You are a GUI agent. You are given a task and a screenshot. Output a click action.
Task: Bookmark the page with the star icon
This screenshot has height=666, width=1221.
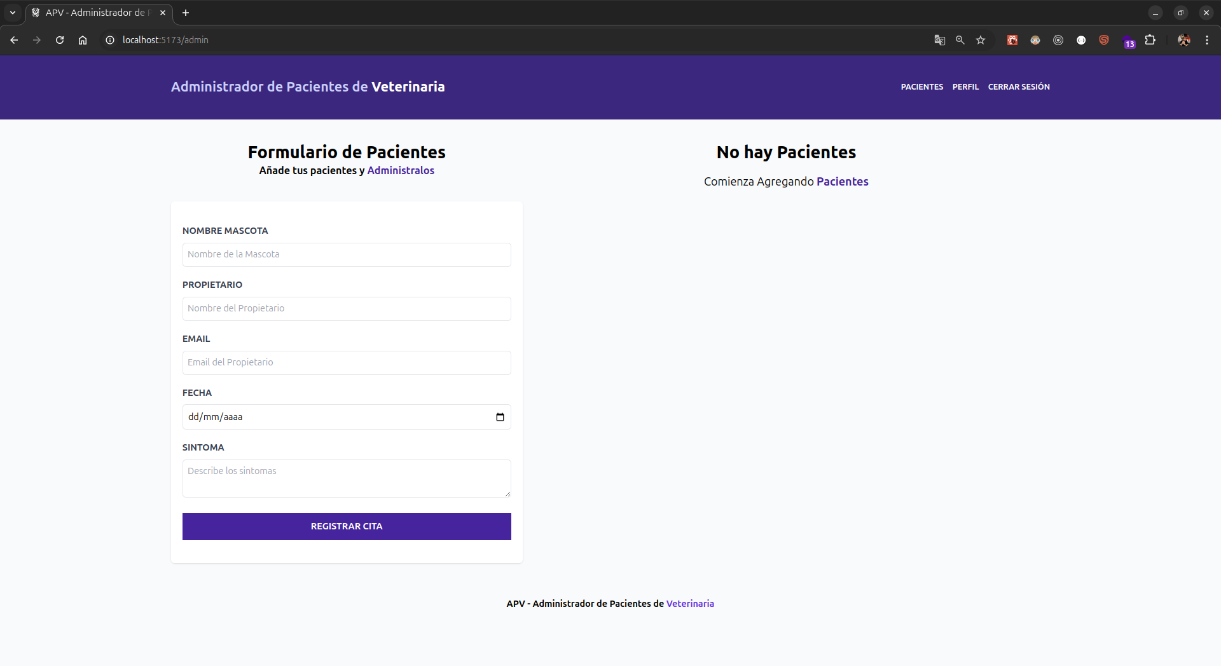click(981, 39)
